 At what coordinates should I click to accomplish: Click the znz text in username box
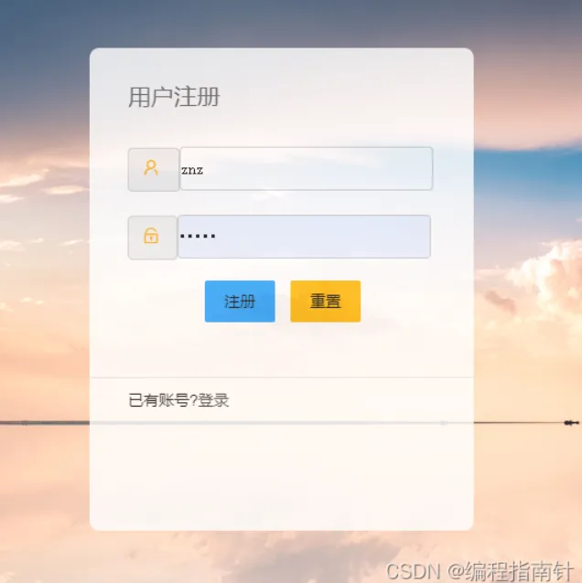coord(192,170)
